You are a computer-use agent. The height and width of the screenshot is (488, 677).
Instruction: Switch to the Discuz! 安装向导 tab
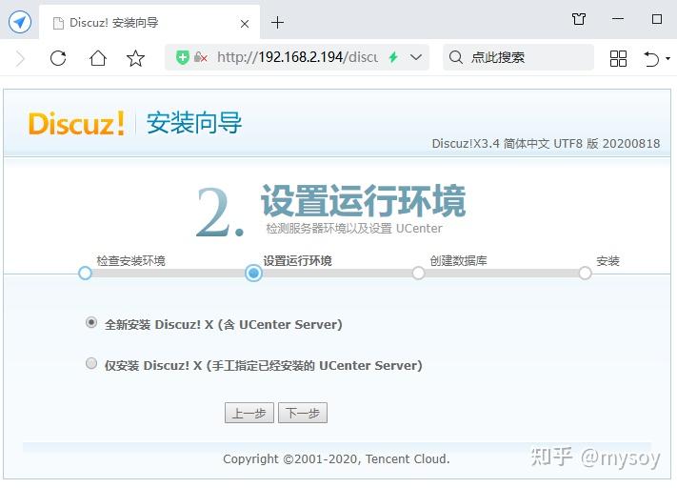click(x=149, y=23)
